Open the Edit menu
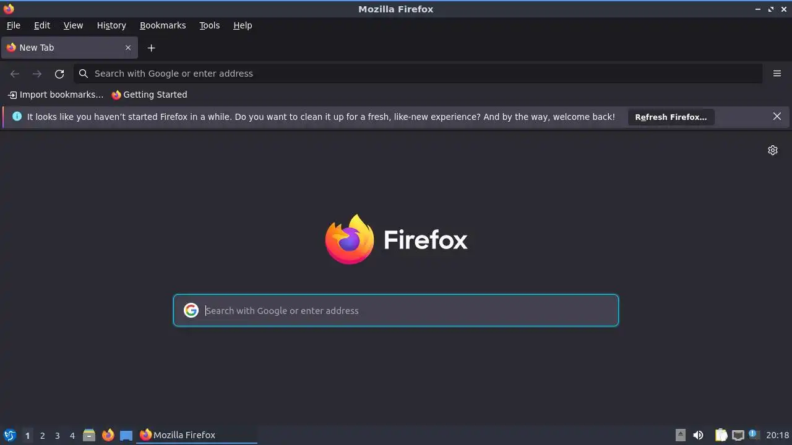This screenshot has width=792, height=445. [x=42, y=25]
